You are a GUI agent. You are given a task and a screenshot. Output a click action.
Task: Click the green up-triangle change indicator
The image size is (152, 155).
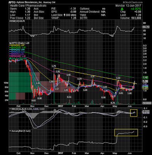coord(122,9)
